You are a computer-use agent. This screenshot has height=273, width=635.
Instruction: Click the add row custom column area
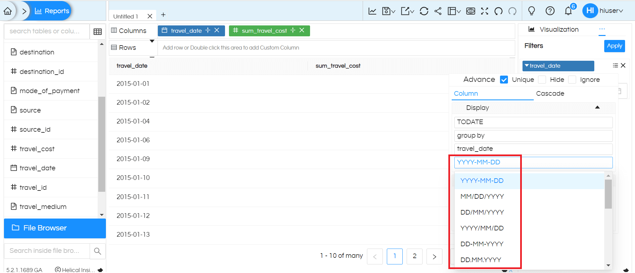pyautogui.click(x=336, y=48)
